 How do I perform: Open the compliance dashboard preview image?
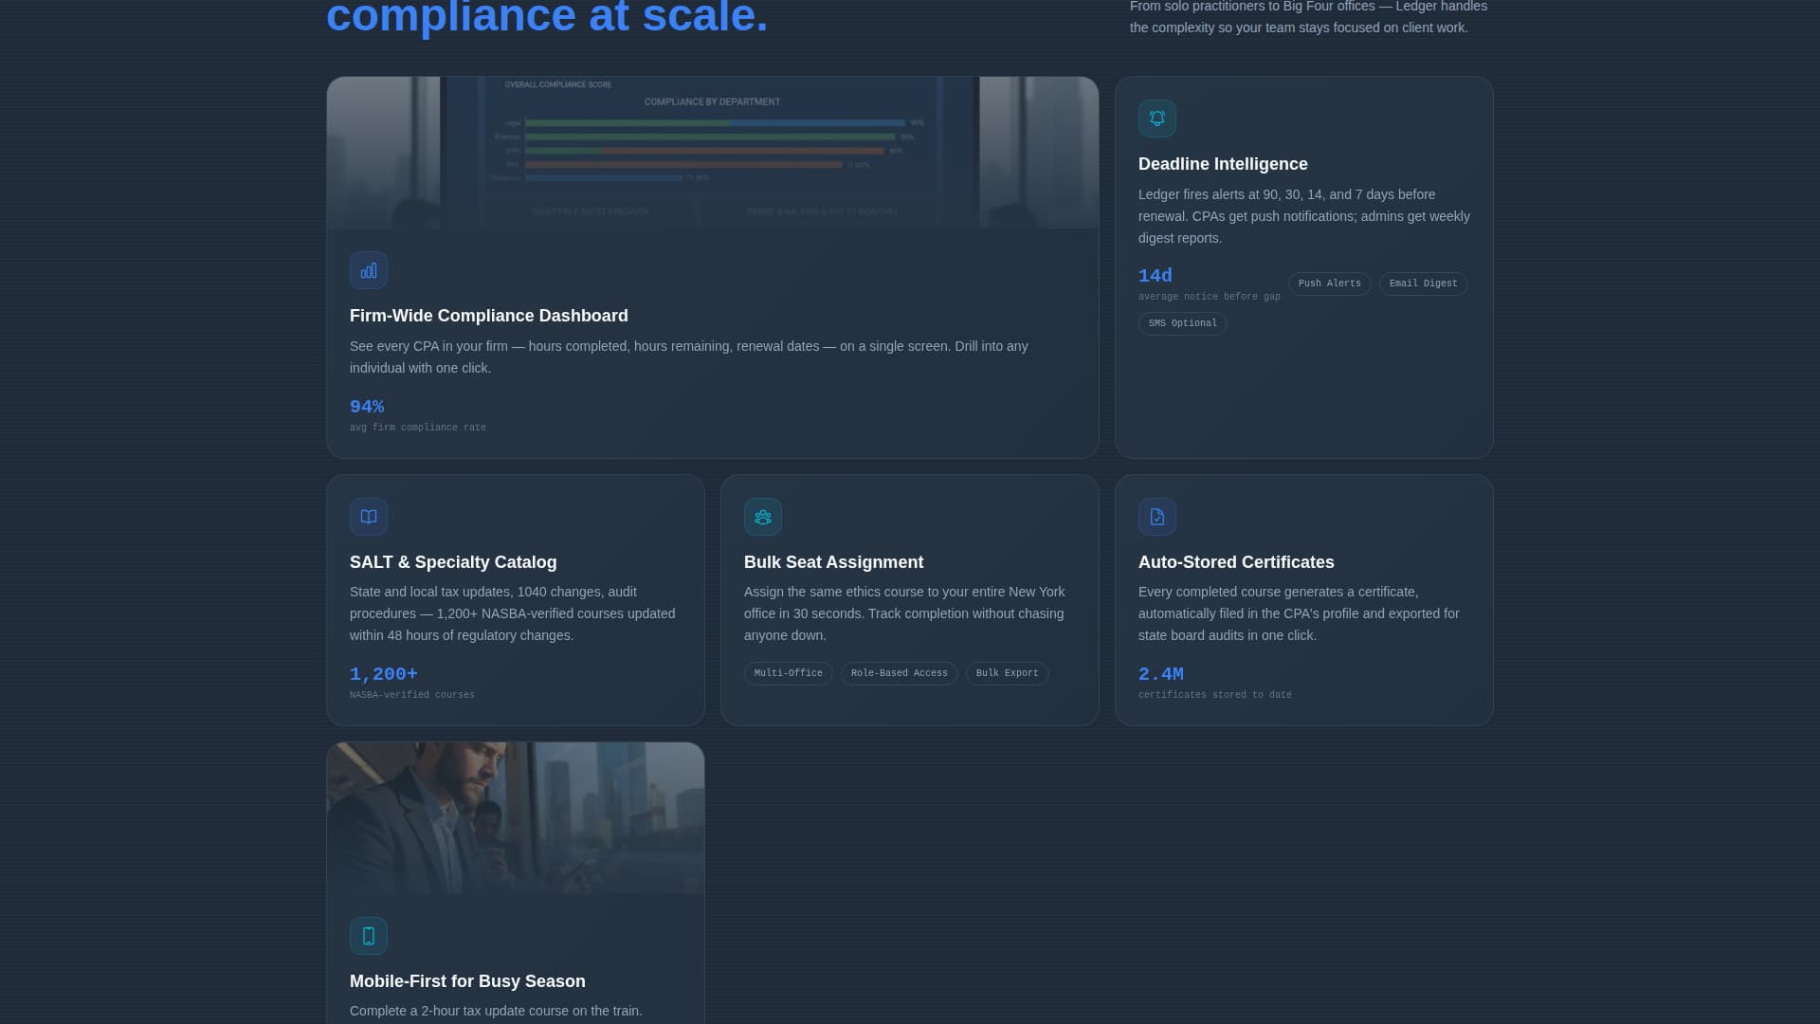pos(713,153)
